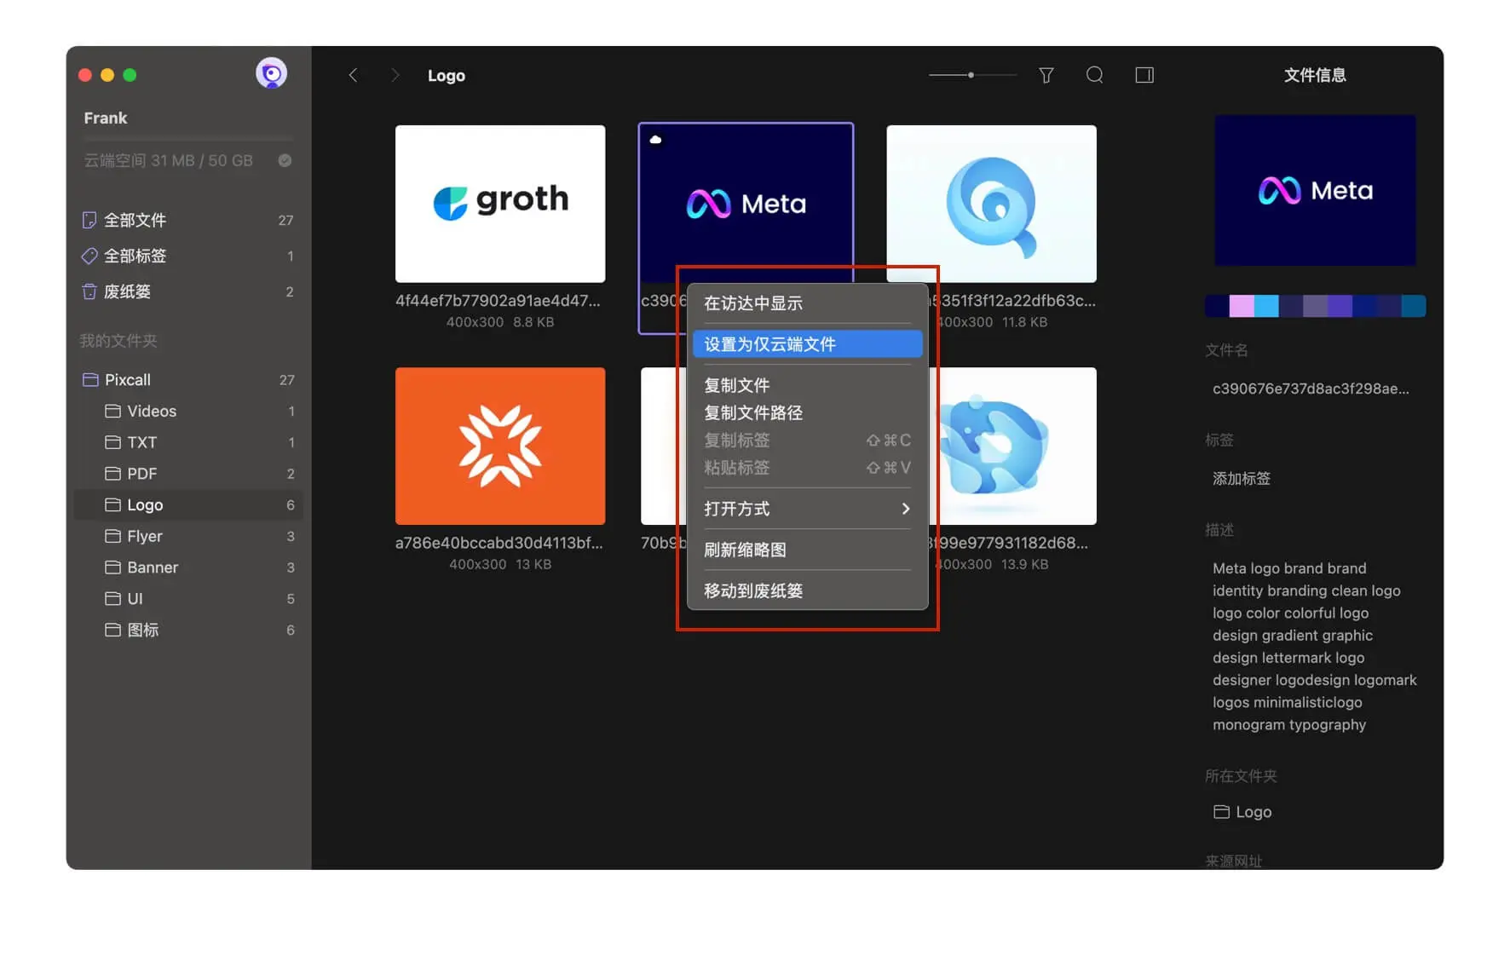This screenshot has height=956, width=1510.
Task: Open the Flyer folder
Action: tap(187, 536)
